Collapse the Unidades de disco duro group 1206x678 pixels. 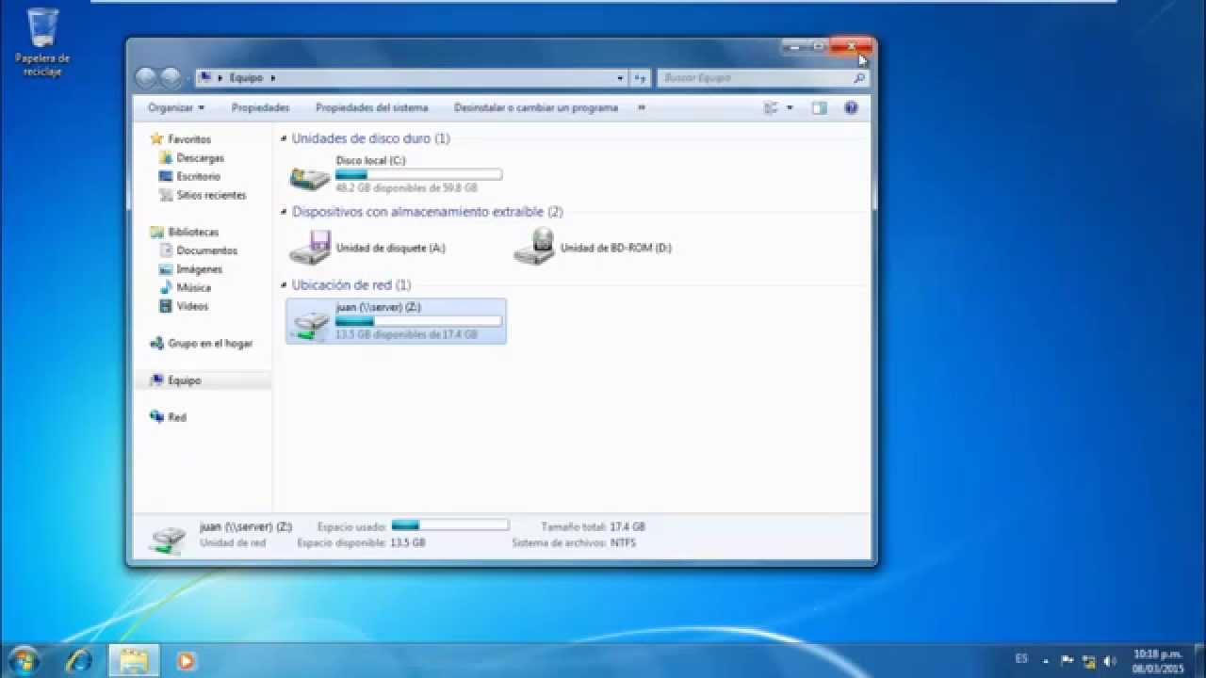point(285,139)
